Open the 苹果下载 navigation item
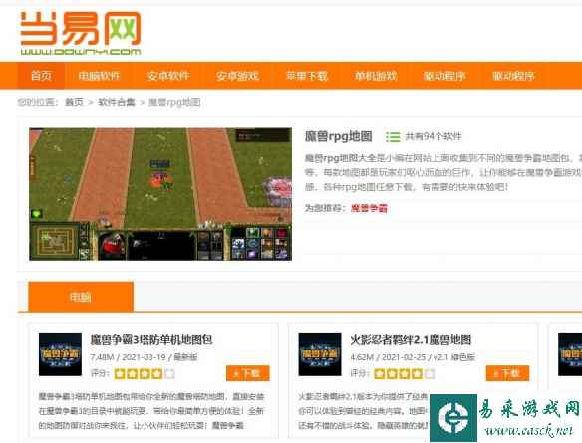 [307, 76]
